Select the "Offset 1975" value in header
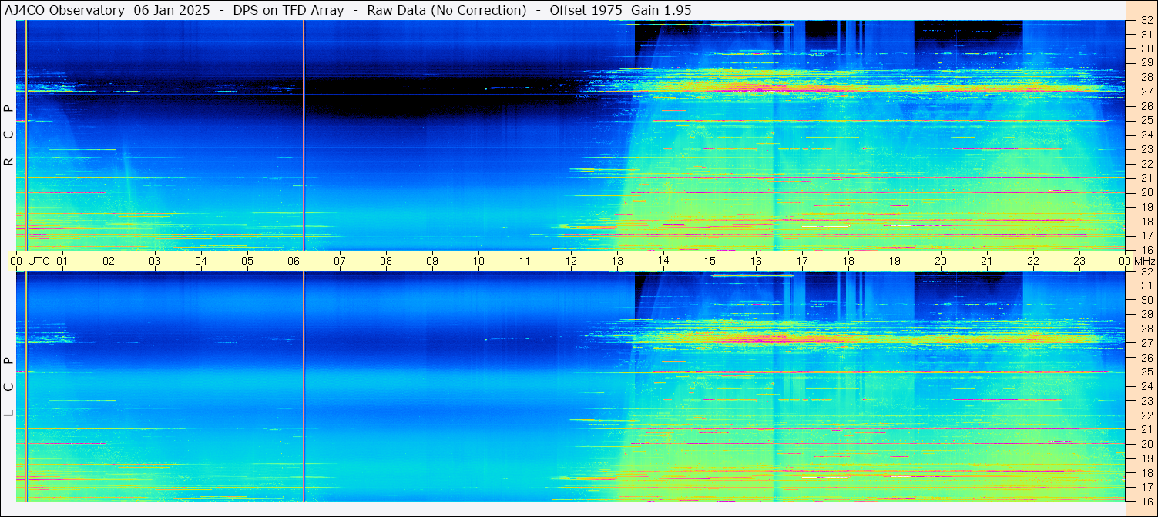1158x517 pixels. pyautogui.click(x=585, y=10)
